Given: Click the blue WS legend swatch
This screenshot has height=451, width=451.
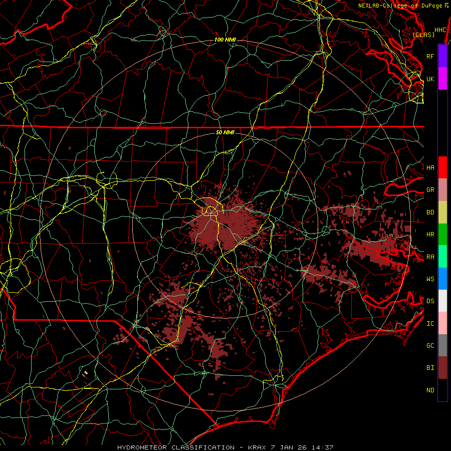Looking at the screenshot, I should click(442, 279).
